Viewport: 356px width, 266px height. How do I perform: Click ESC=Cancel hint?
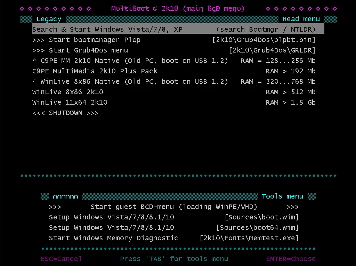click(61, 259)
